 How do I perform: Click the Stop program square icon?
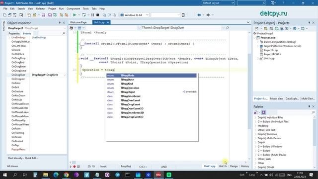(98, 15)
